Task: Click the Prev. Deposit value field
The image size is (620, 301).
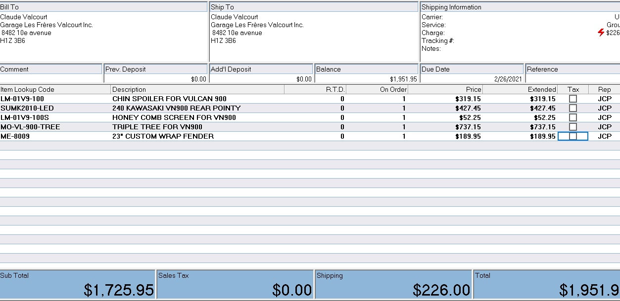Action: point(156,78)
